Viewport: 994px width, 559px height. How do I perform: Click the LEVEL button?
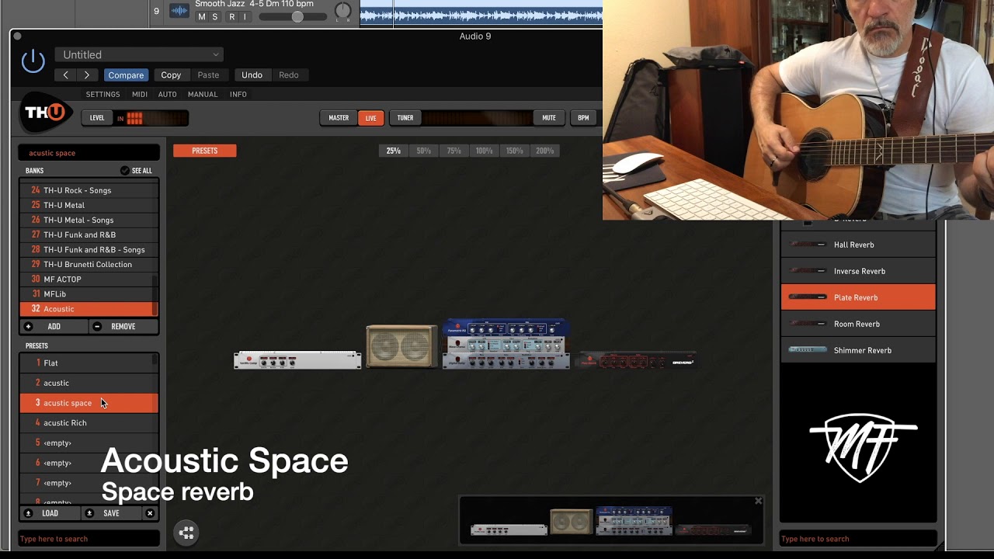click(97, 118)
